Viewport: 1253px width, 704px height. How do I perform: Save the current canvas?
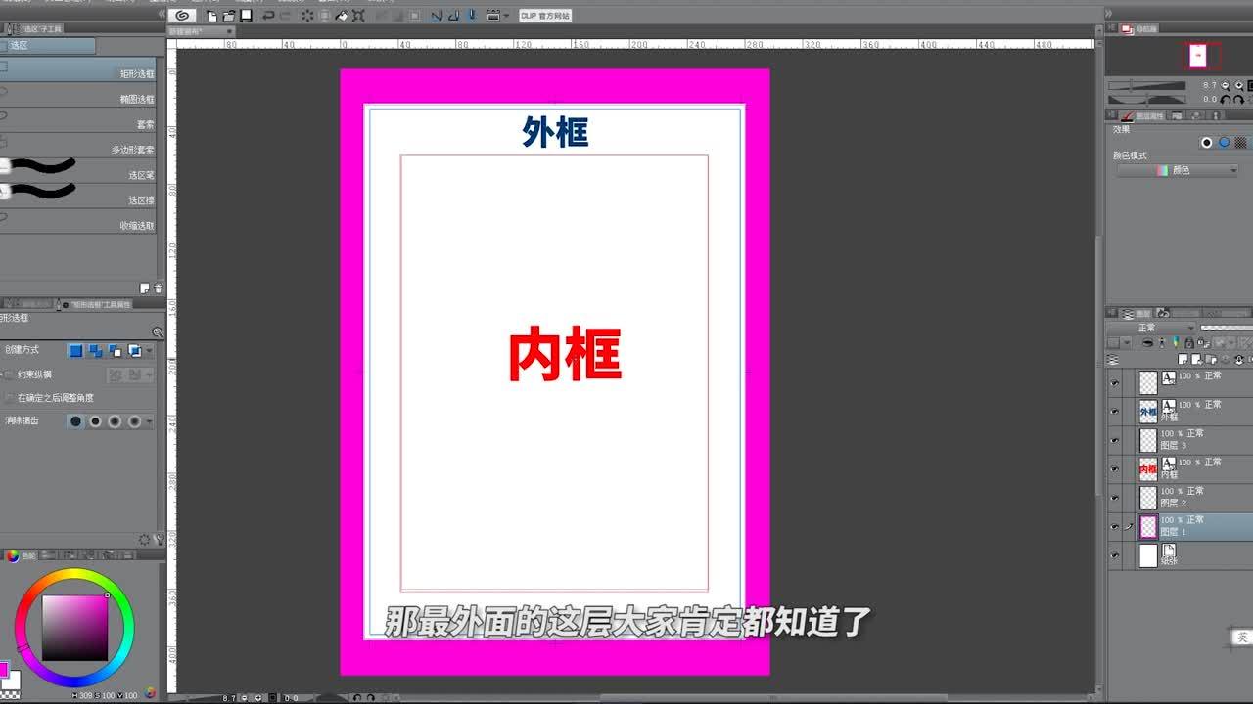click(x=246, y=16)
